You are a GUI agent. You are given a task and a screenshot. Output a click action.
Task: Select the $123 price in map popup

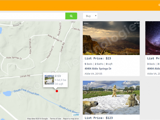[x=58, y=76]
